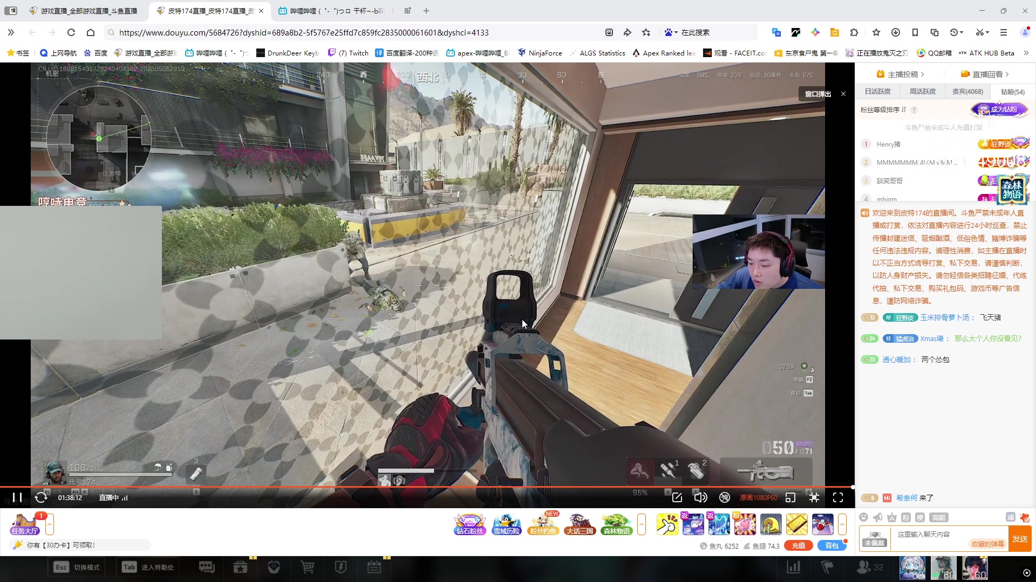Click 成为钻粉 button
This screenshot has height=582, width=1036.
1000,109
